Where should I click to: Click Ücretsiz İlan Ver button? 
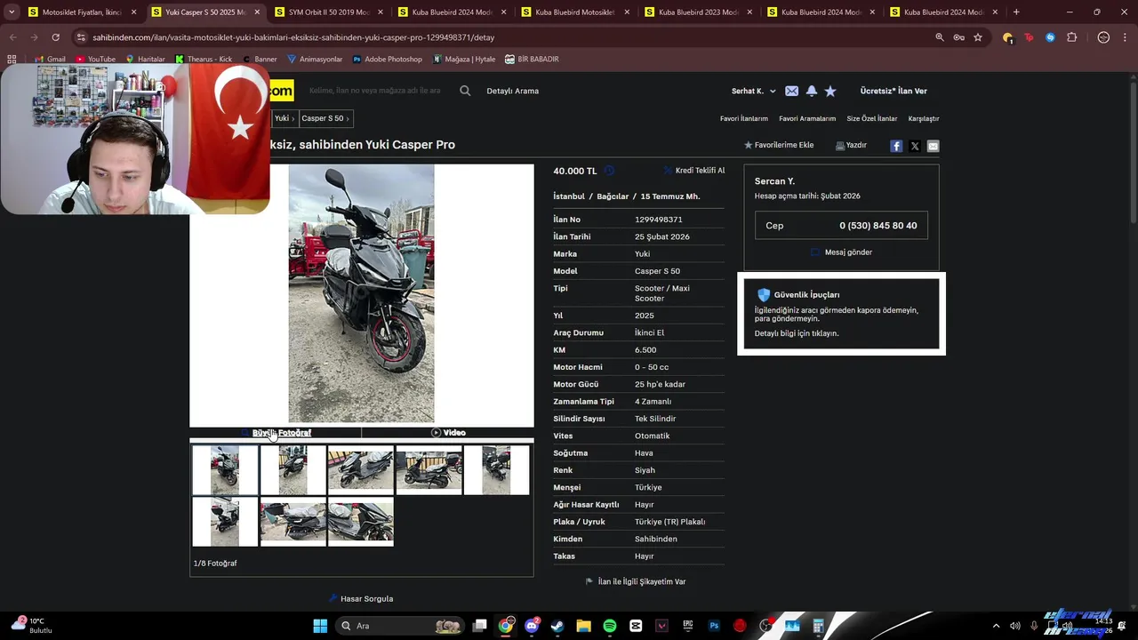[894, 91]
